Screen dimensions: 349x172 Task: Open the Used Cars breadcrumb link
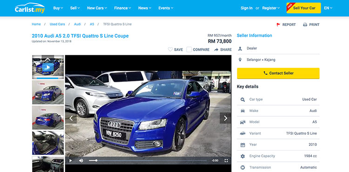click(57, 24)
